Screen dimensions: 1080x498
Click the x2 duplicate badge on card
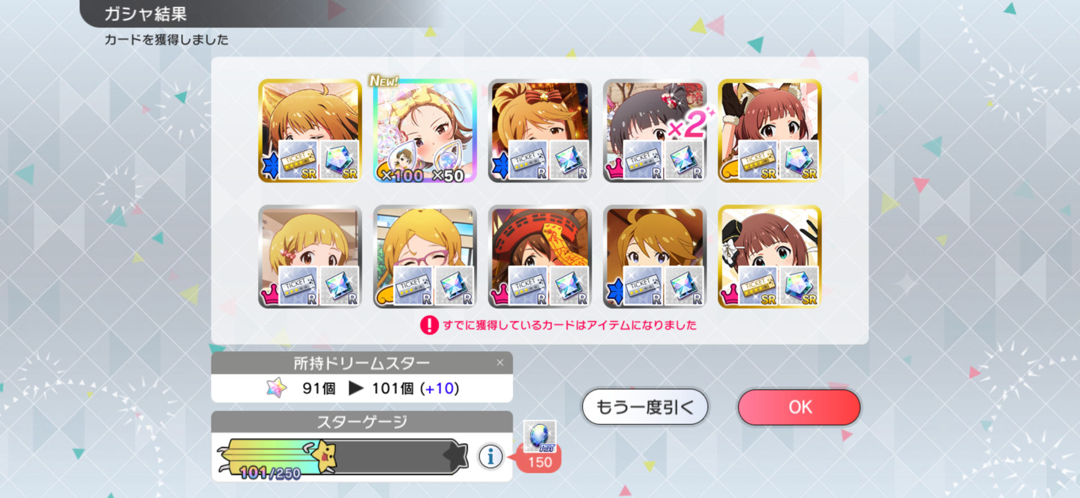(x=687, y=124)
